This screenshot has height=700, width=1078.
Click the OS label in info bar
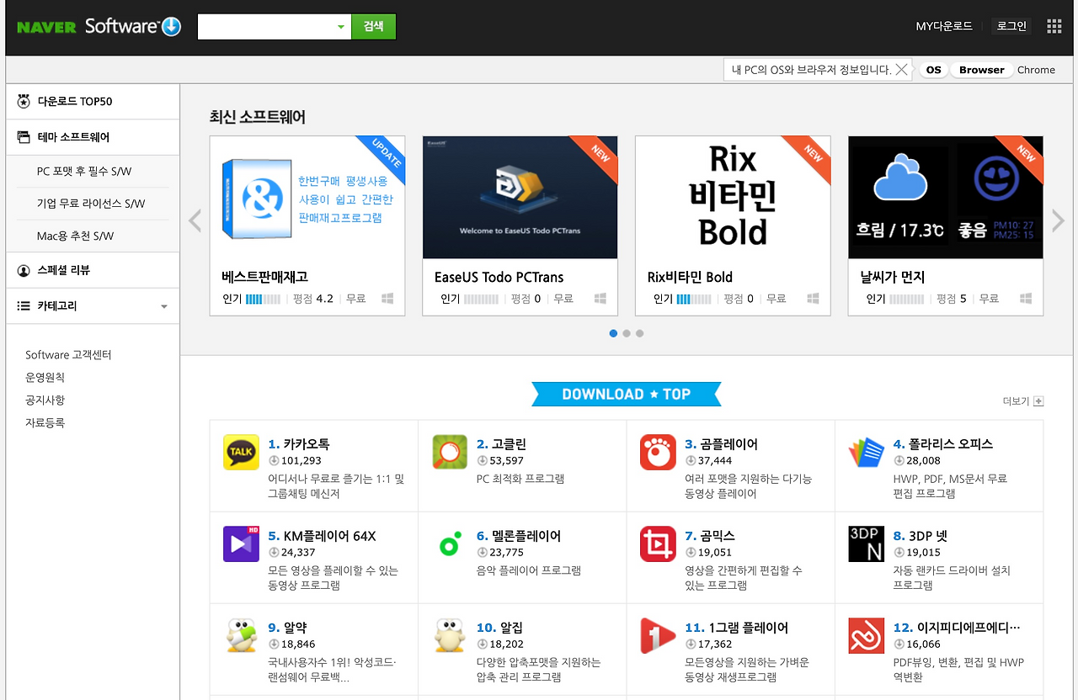point(933,70)
